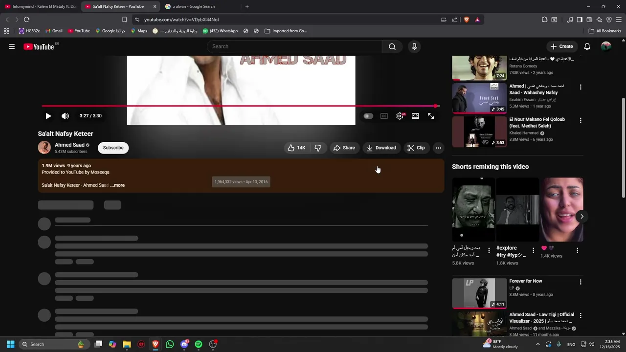Mute the video volume

[65, 116]
